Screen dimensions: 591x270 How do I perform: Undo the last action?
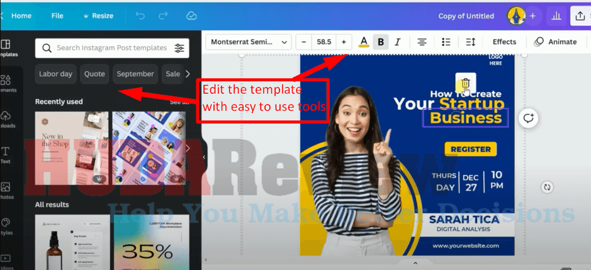[140, 16]
